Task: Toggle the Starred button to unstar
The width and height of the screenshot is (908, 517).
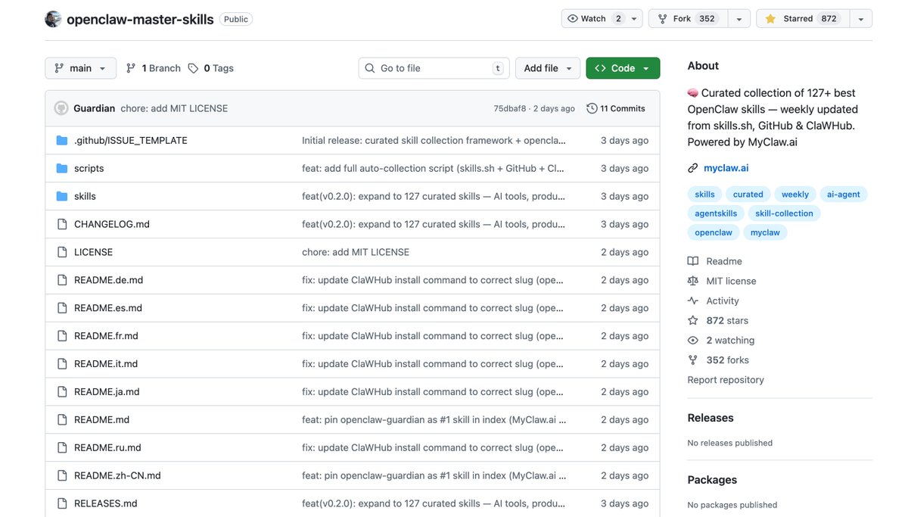Action: pyautogui.click(x=803, y=19)
